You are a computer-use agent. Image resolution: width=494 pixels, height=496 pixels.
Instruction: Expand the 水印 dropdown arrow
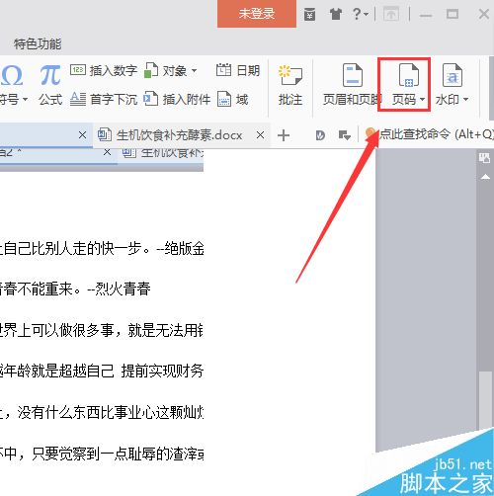click(x=465, y=99)
